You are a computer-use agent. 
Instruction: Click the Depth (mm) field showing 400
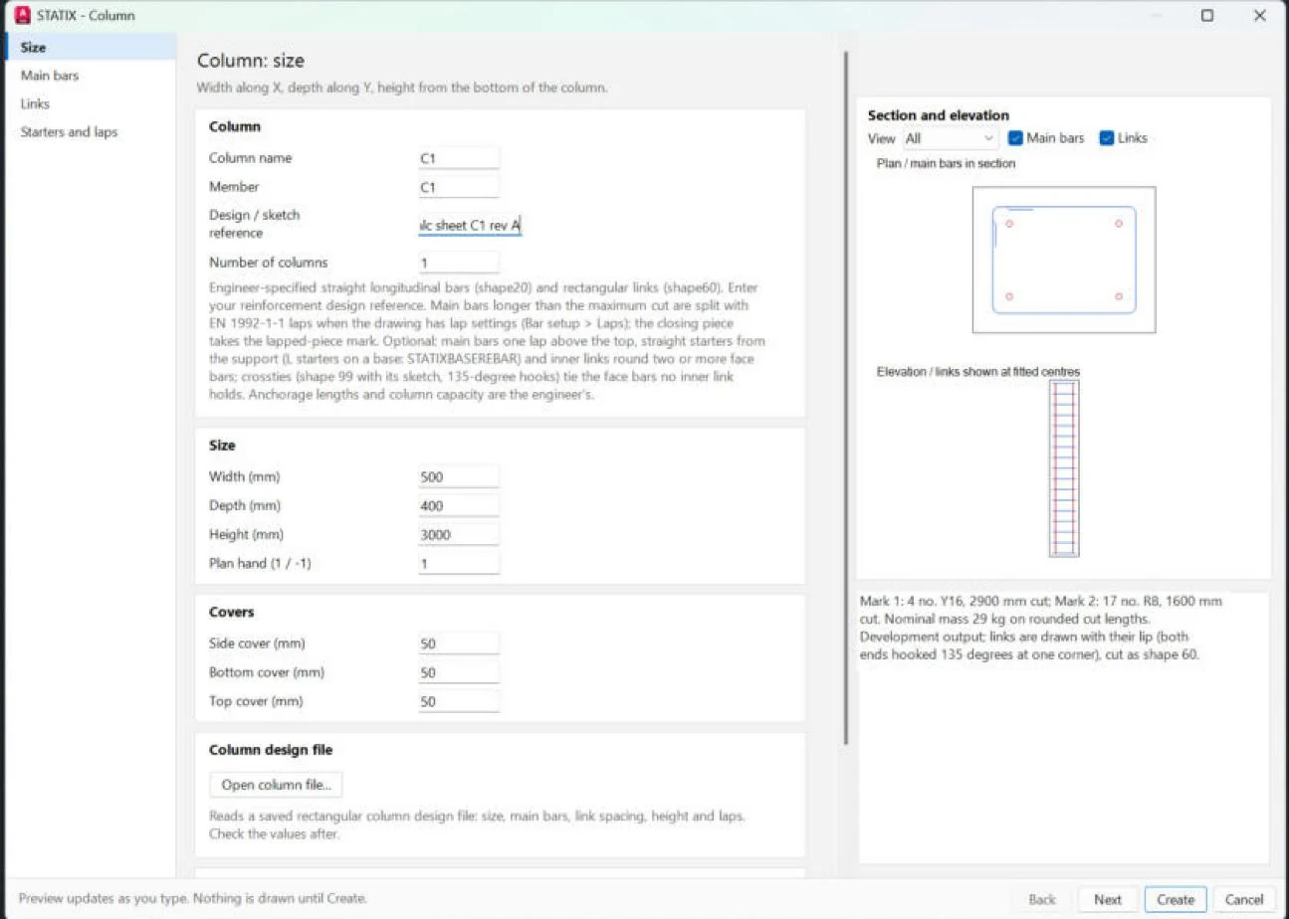pos(459,505)
